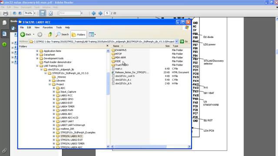Click the Forward arrow in Explorer toolbar
The height and width of the screenshot is (156, 278).
pyautogui.click(x=40, y=35)
